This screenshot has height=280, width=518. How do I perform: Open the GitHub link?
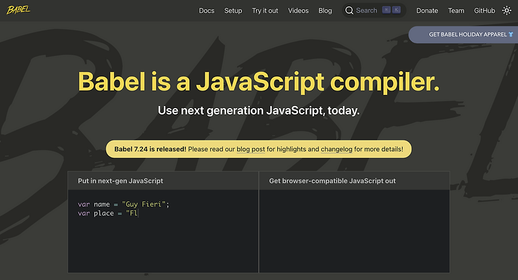[484, 10]
